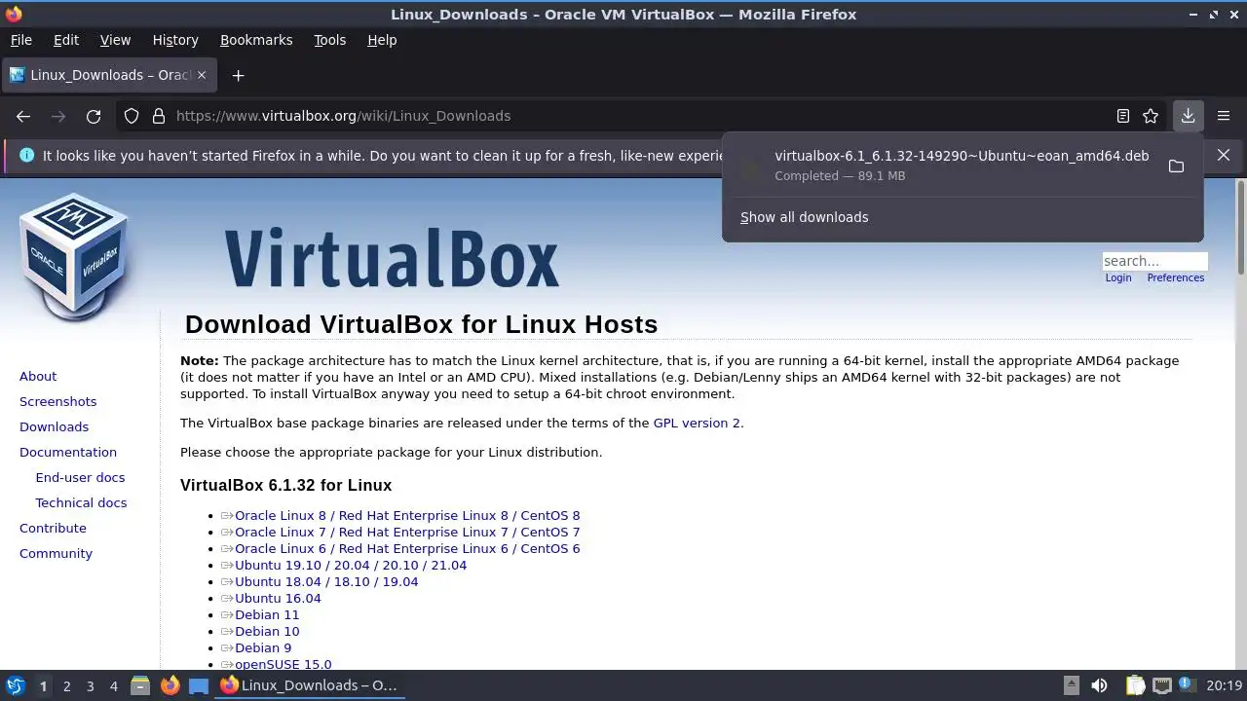Launch Firefox from the taskbar quick launch
Image resolution: width=1247 pixels, height=701 pixels.
170,685
